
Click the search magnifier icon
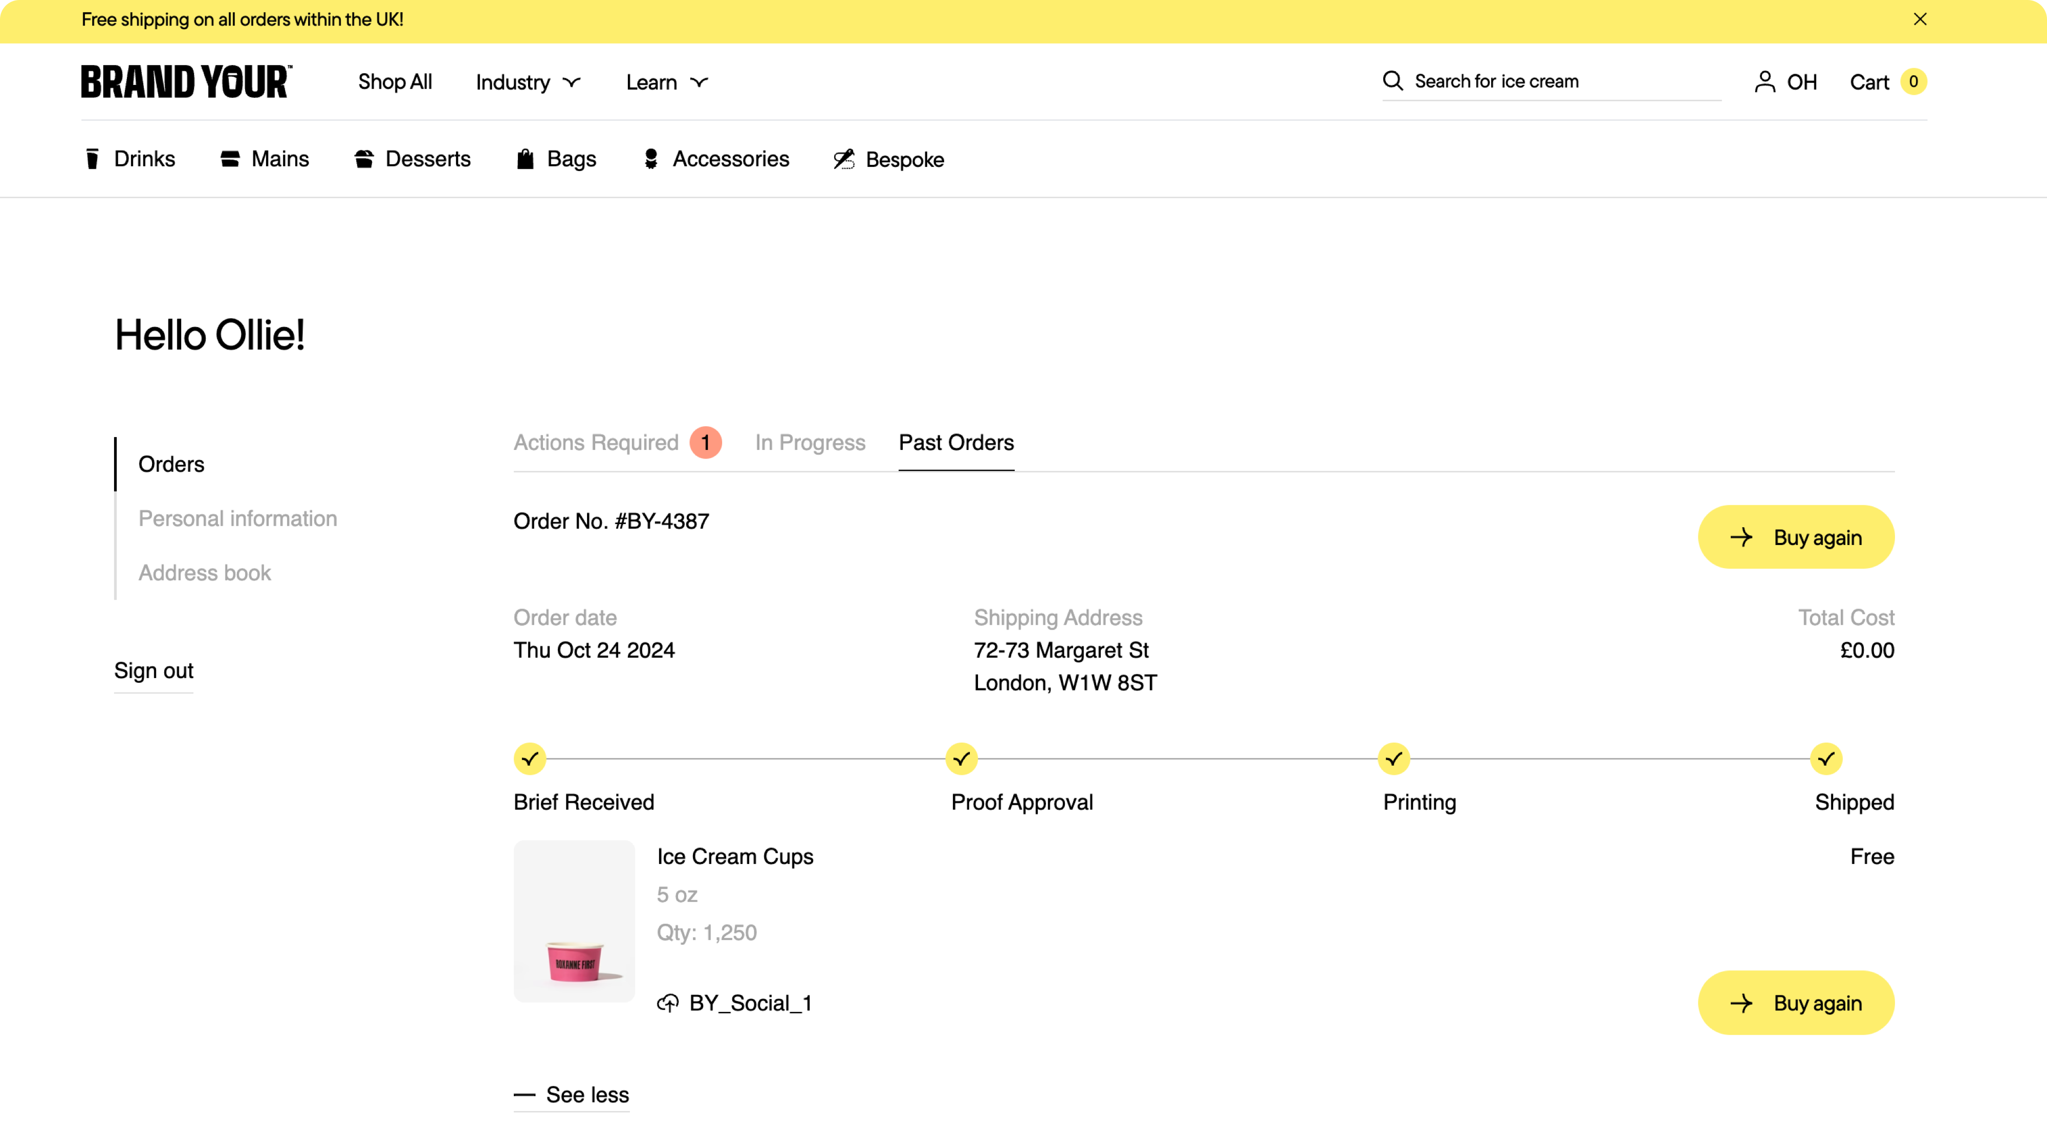point(1392,80)
